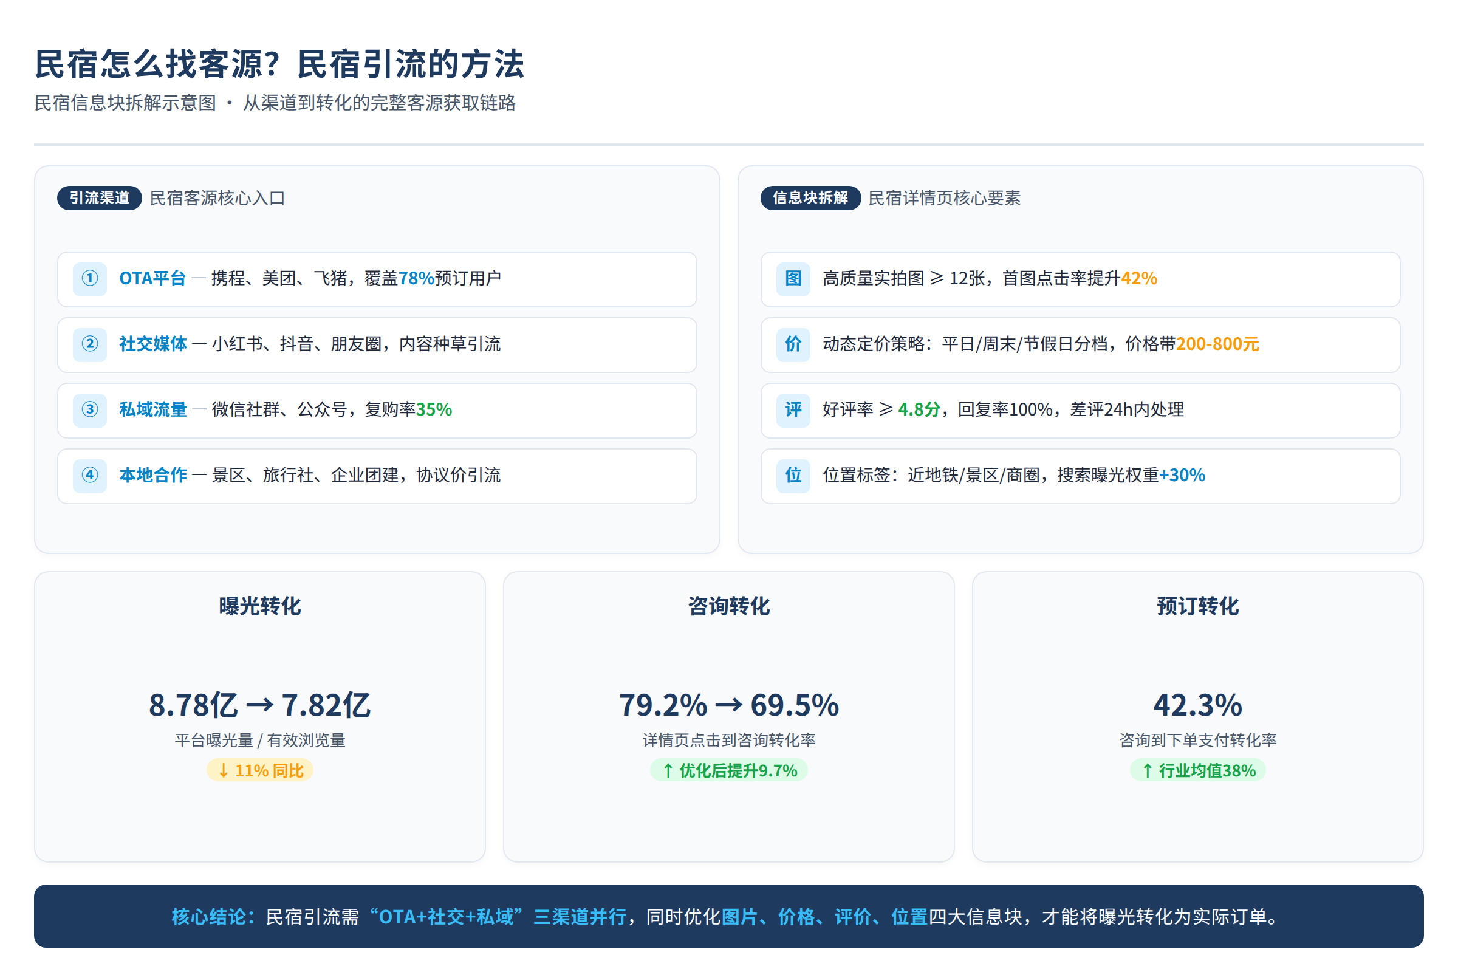Click the 社交媒体 label
This screenshot has height=972, width=1458.
(152, 344)
